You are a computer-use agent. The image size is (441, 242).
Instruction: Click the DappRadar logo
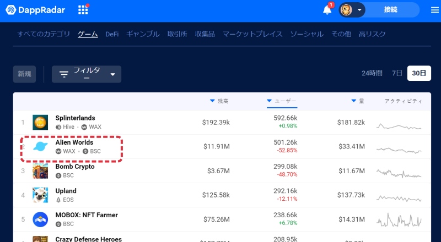tap(35, 10)
